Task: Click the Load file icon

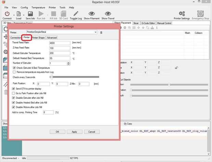Action: 18,14
